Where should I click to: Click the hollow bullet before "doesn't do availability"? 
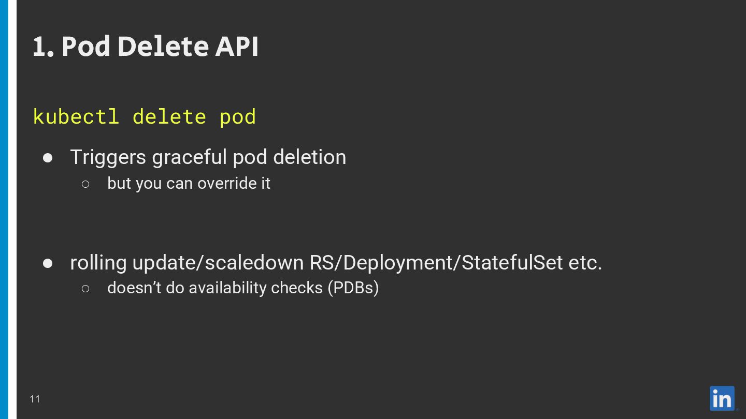(85, 288)
